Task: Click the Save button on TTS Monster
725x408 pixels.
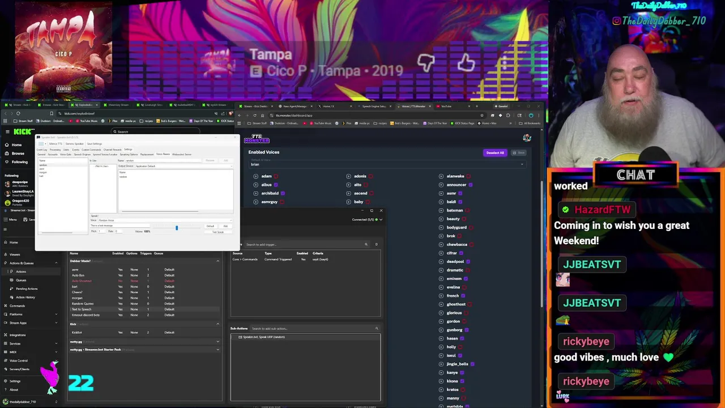Action: (x=518, y=152)
